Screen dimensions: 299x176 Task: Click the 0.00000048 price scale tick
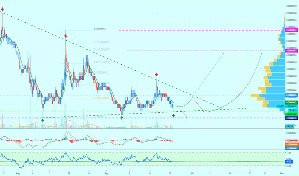(291, 83)
